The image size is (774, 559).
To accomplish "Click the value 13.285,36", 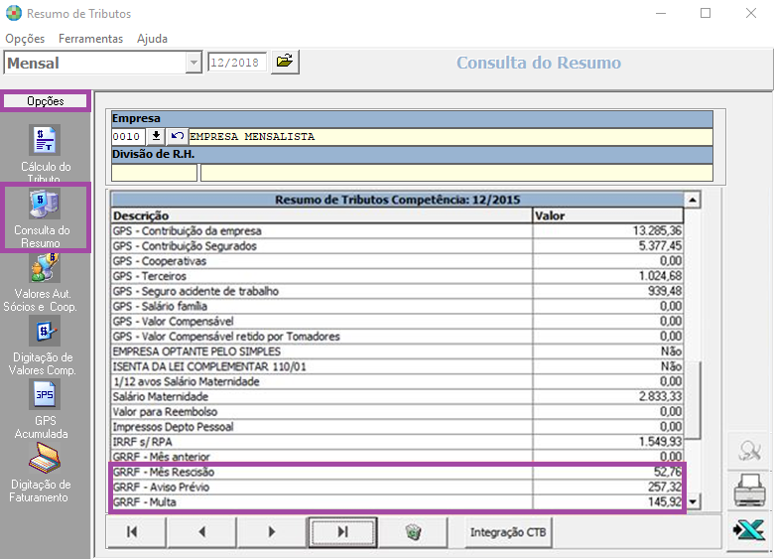I will coord(657,230).
